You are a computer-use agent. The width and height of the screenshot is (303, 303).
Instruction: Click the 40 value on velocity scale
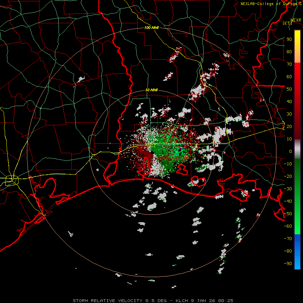click(x=289, y=102)
